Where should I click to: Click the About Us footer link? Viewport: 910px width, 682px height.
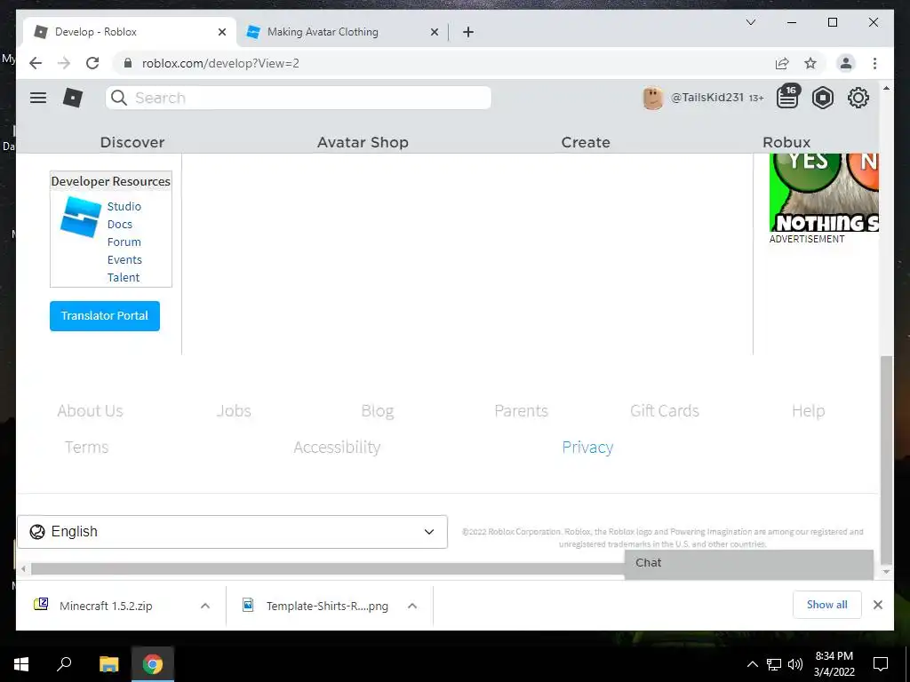[90, 410]
